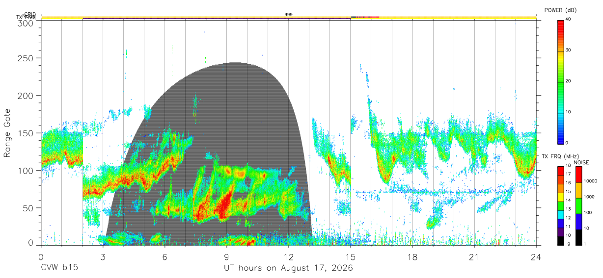Click the x-axis tick label '6'
Screen dimensions: 603x278
[164, 256]
